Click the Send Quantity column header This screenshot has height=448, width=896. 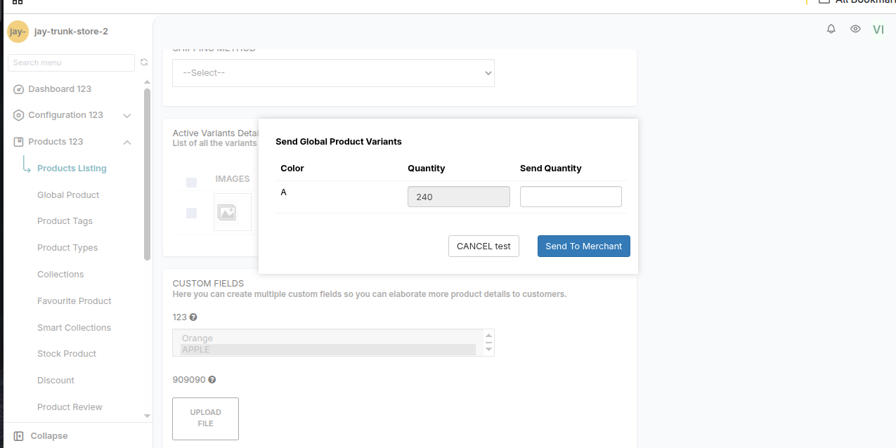[551, 169]
